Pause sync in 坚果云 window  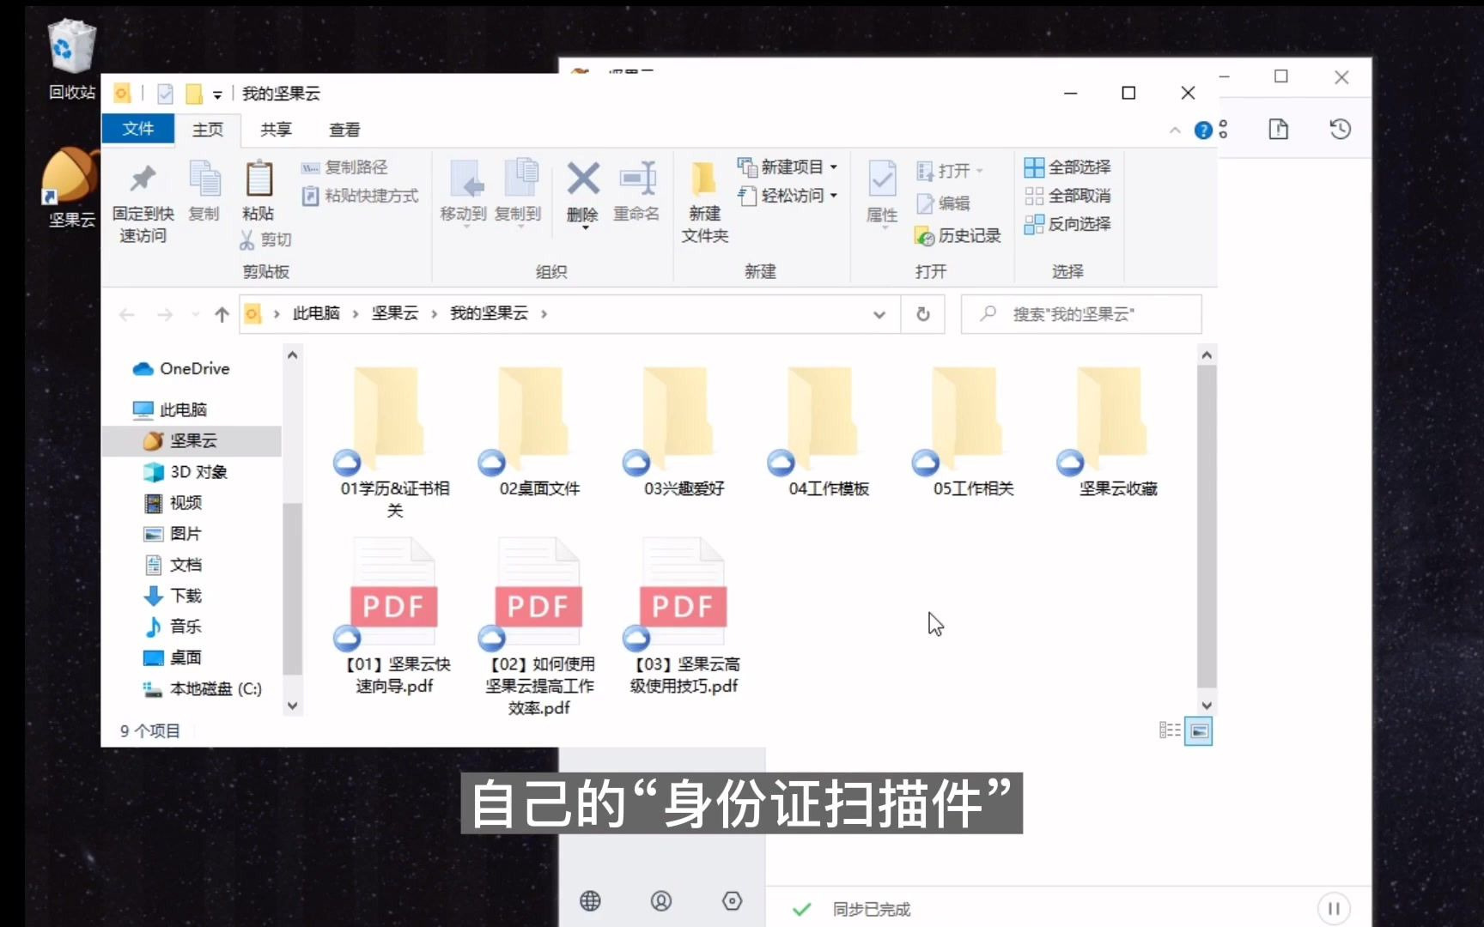1334,908
